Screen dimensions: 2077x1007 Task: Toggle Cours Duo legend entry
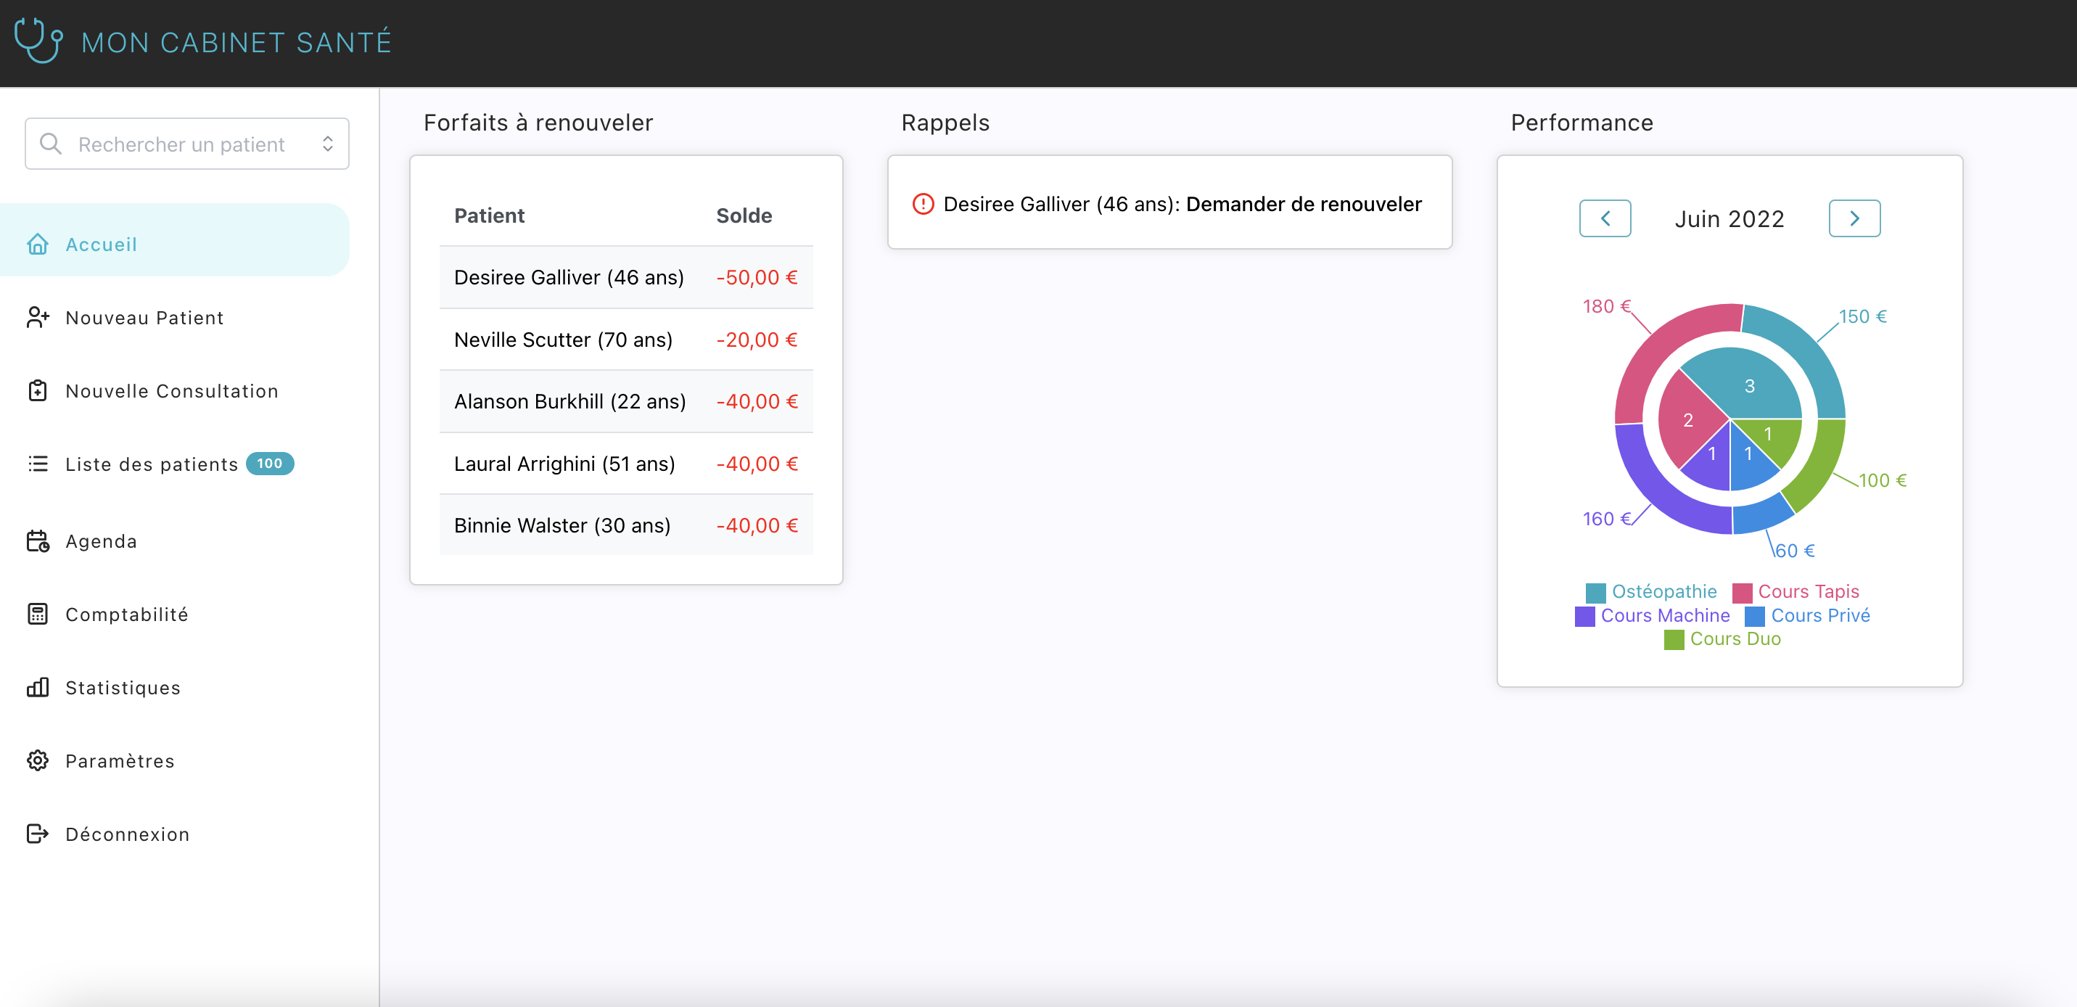click(1735, 638)
